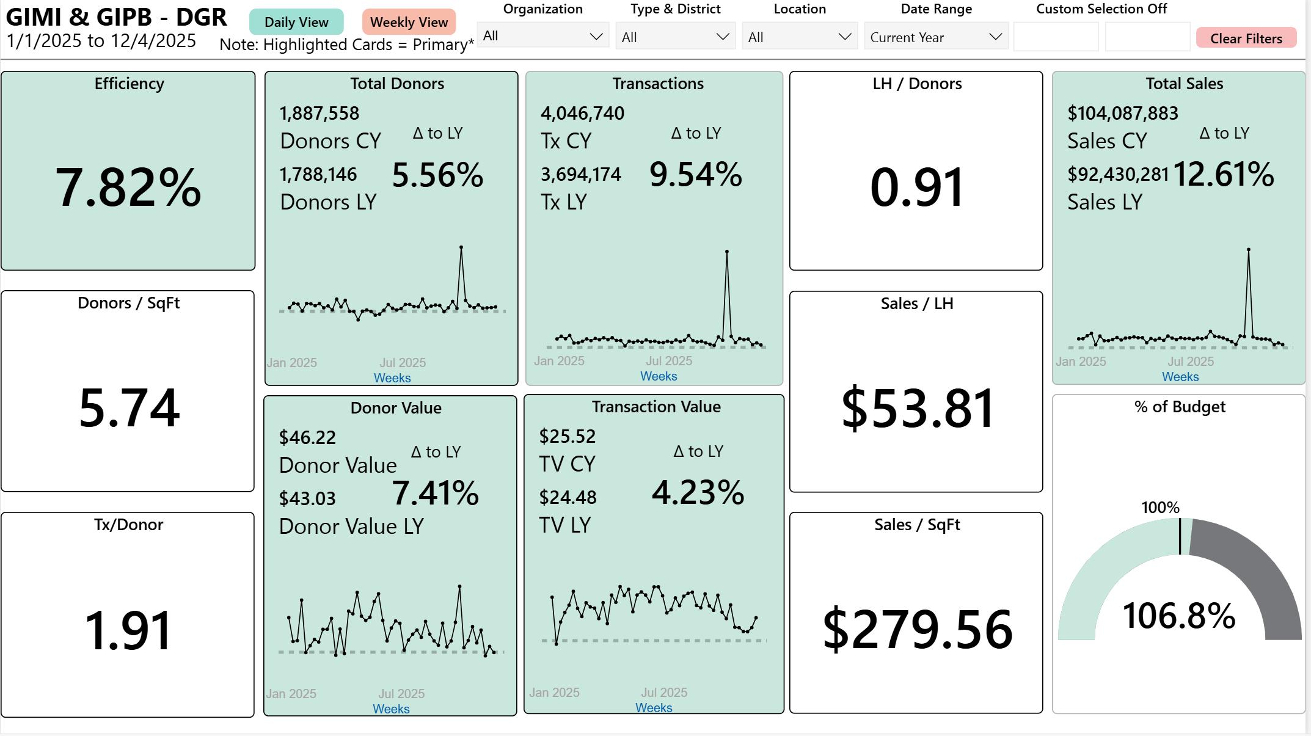Select the Tx/Donor 1.91 card
1311x736 pixels.
[x=128, y=629]
